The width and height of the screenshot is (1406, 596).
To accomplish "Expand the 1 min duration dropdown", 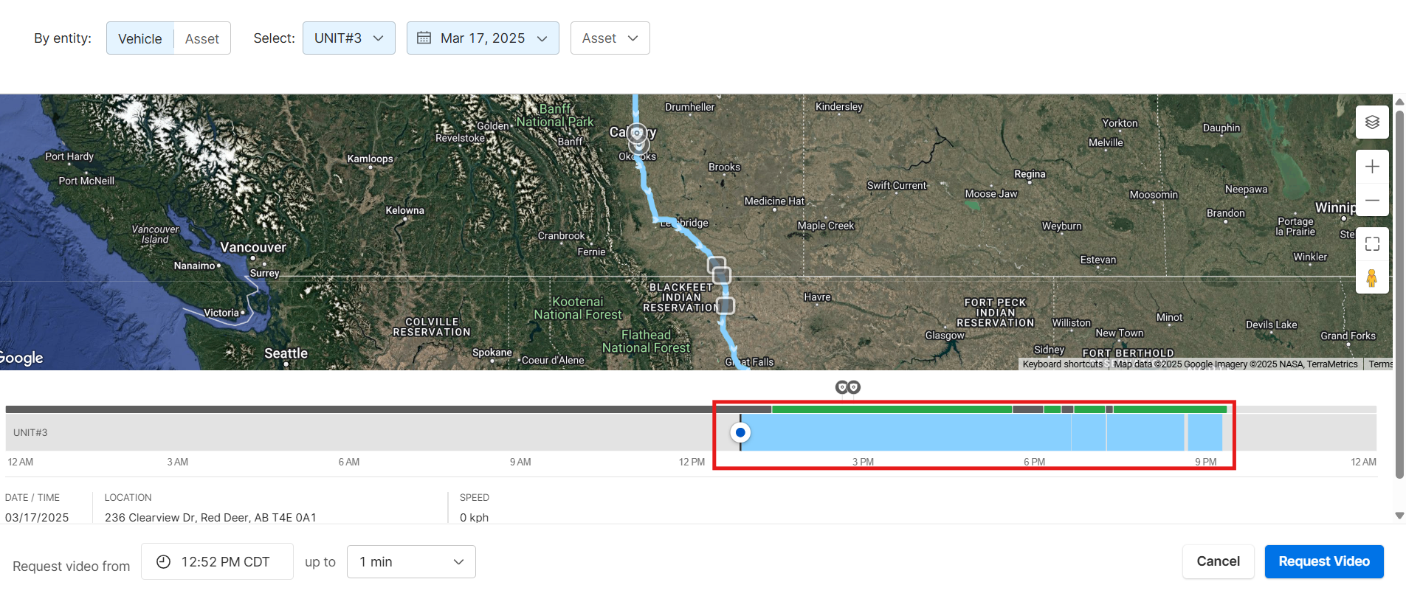I will (411, 562).
